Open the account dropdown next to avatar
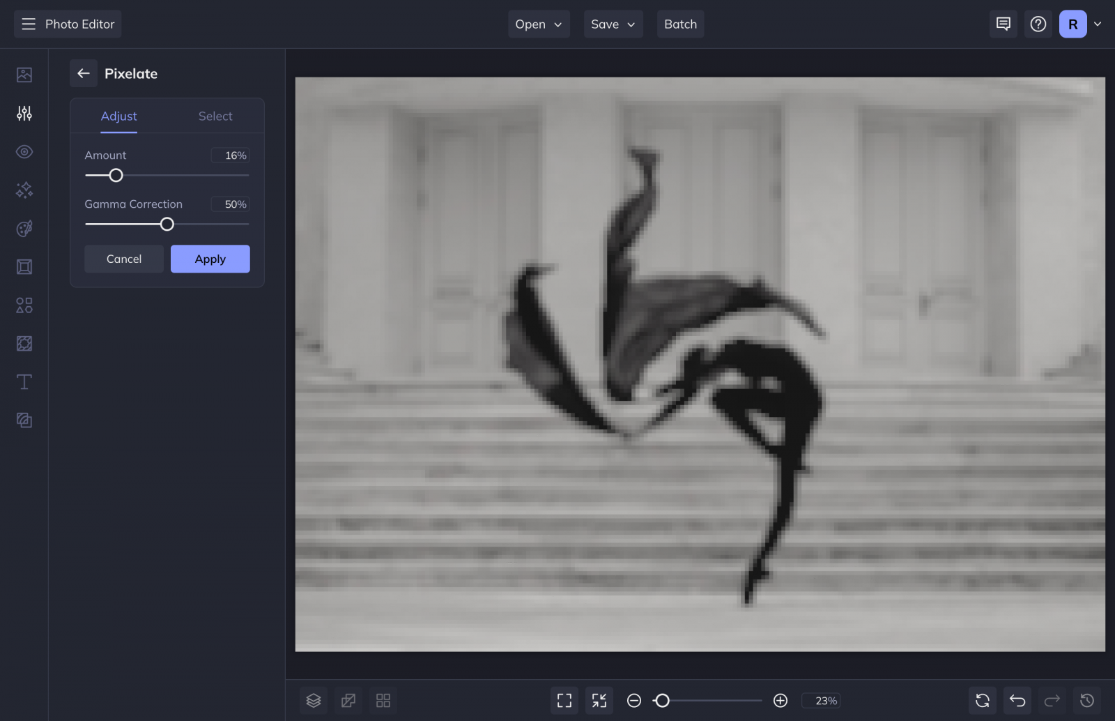The image size is (1115, 721). tap(1098, 24)
